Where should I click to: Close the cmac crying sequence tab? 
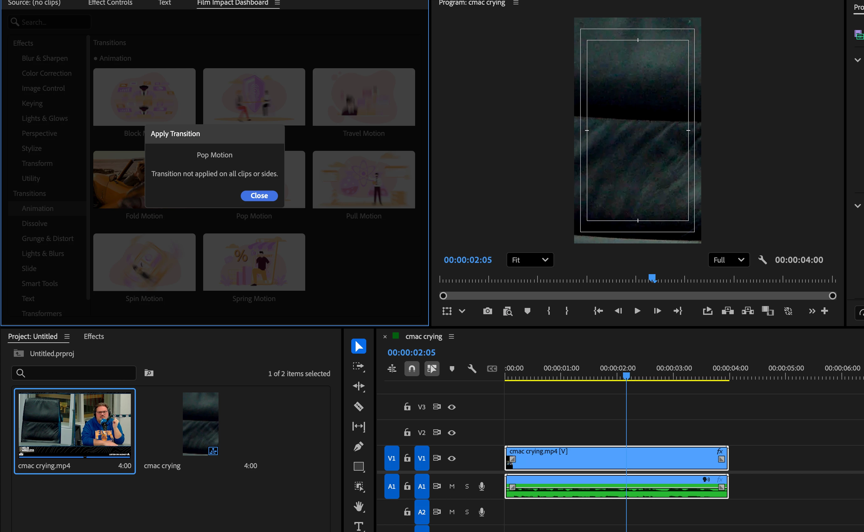[385, 337]
